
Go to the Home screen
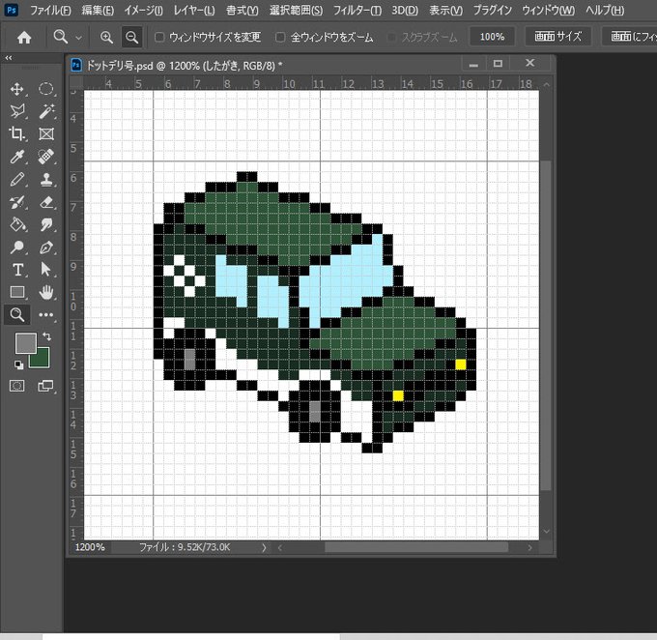coord(24,38)
